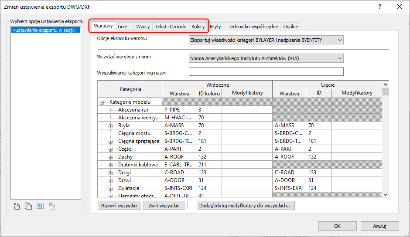Click the category name search field
410x237 pixels.
266,72
